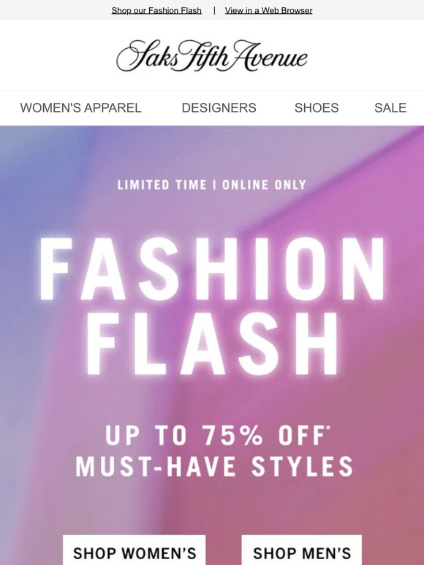Click the Limited Time banner text
The width and height of the screenshot is (424, 565).
click(x=162, y=185)
